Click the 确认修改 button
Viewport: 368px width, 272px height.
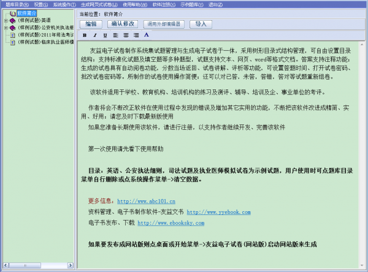pyautogui.click(x=123, y=24)
